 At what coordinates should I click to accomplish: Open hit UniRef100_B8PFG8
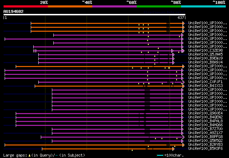205,137
